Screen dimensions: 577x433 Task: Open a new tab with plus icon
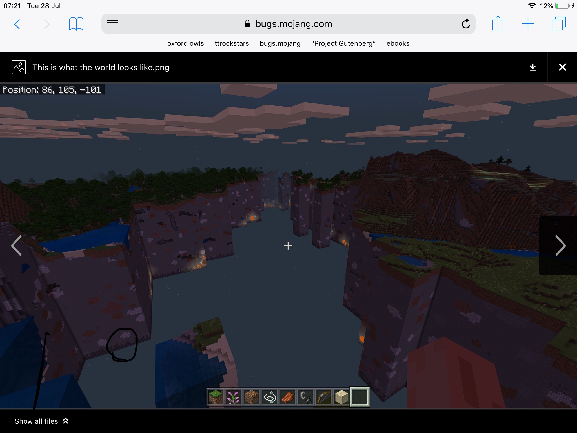(528, 24)
